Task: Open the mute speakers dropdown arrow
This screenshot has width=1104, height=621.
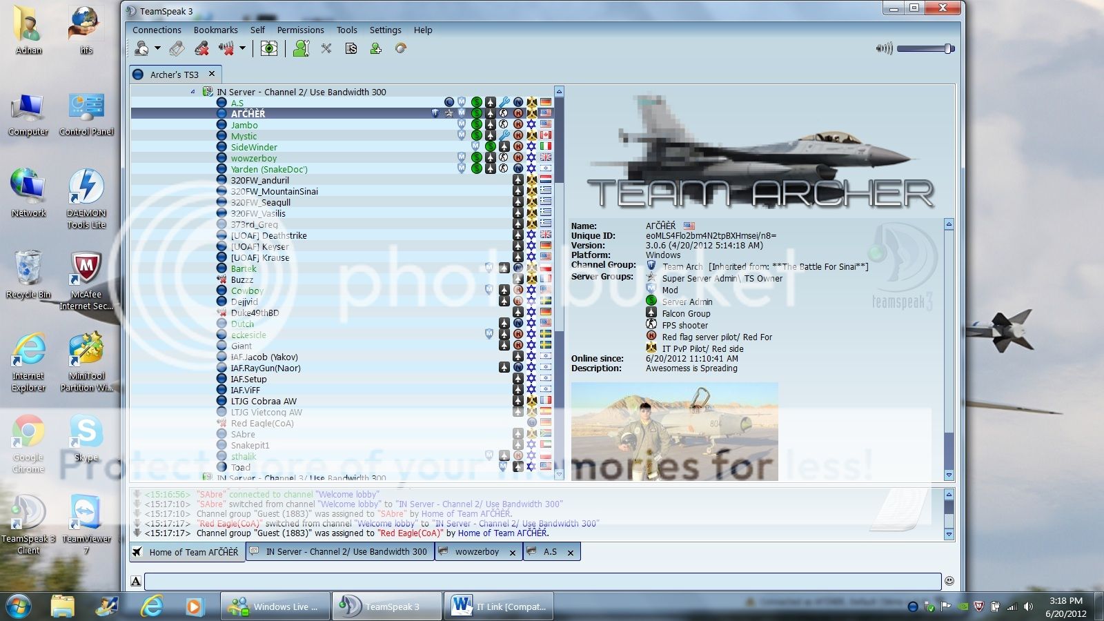Action: (242, 48)
